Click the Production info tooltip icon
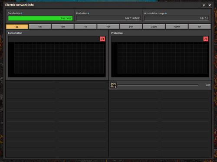The image size is (217, 162). click(88, 13)
